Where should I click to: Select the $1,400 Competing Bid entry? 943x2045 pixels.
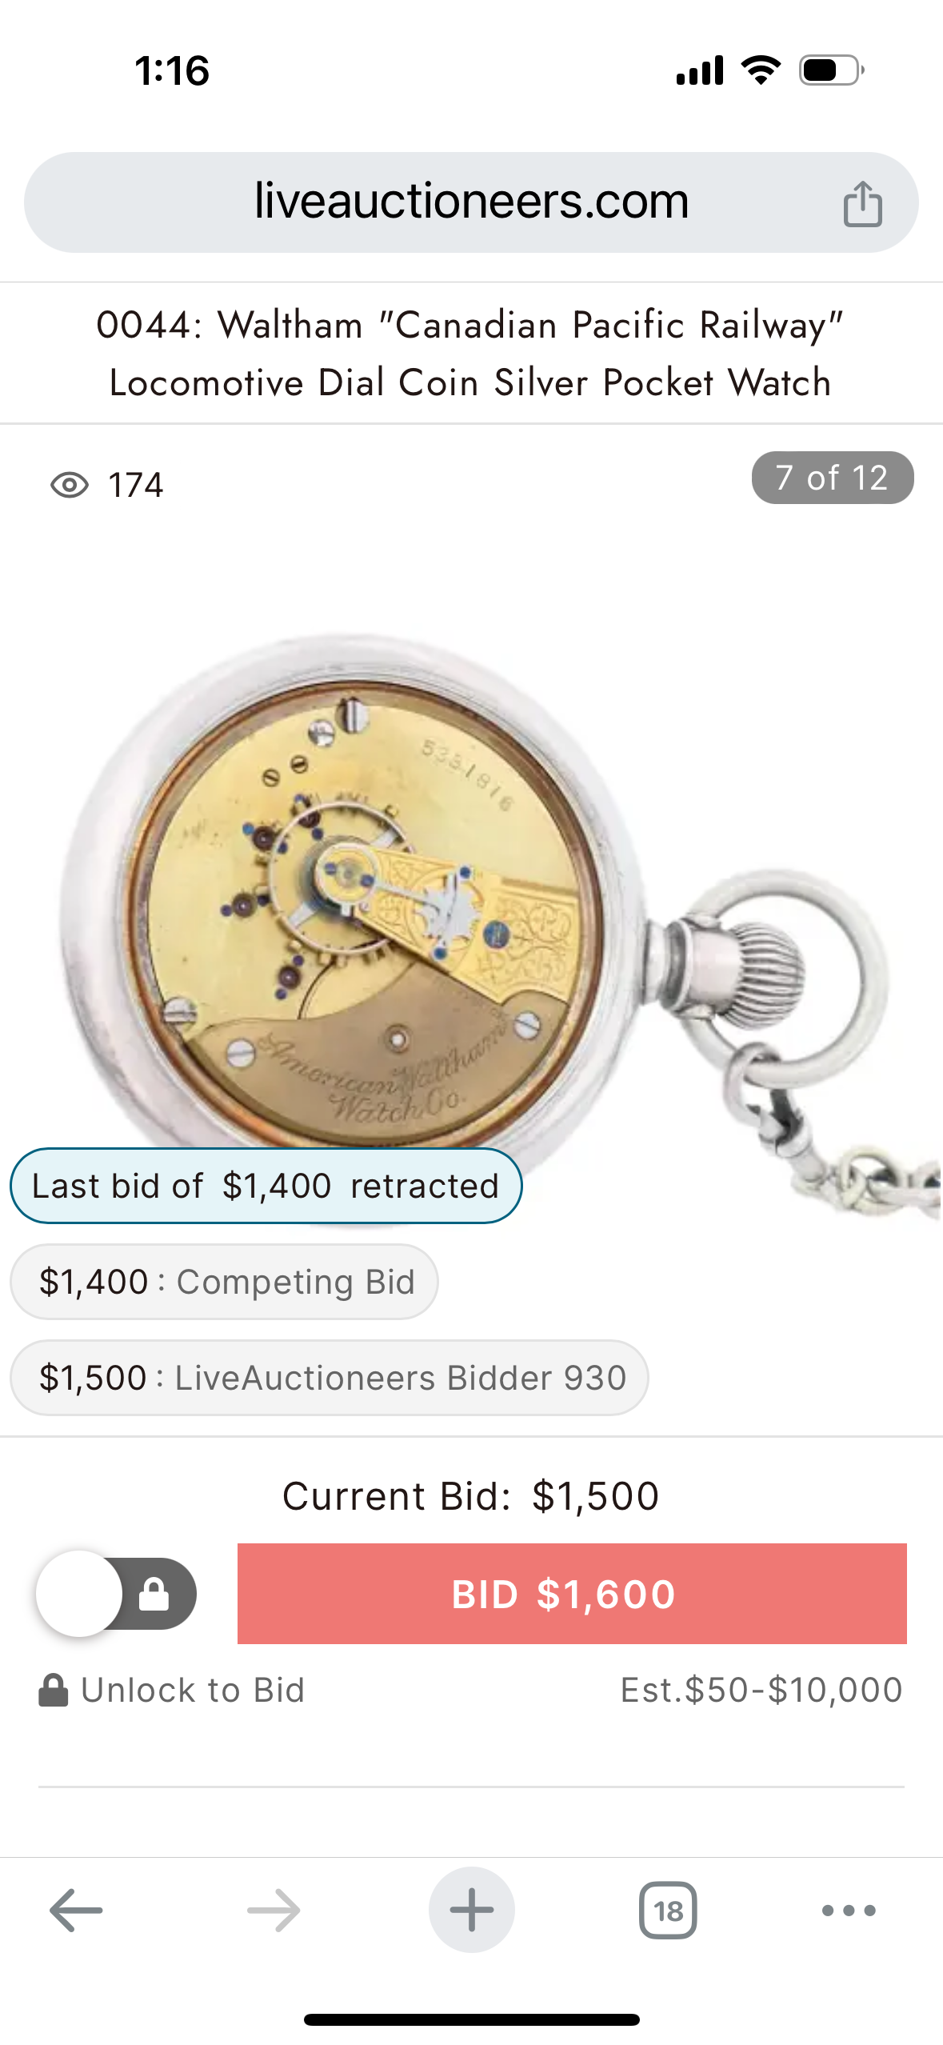point(224,1282)
